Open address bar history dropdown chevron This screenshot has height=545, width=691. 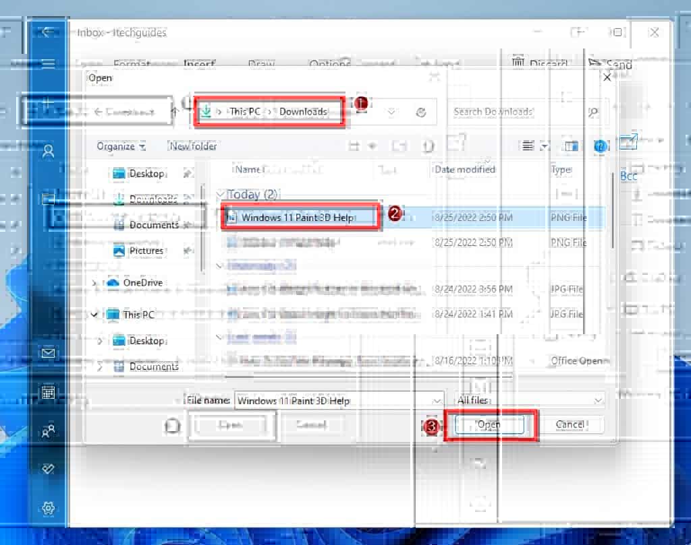(391, 112)
